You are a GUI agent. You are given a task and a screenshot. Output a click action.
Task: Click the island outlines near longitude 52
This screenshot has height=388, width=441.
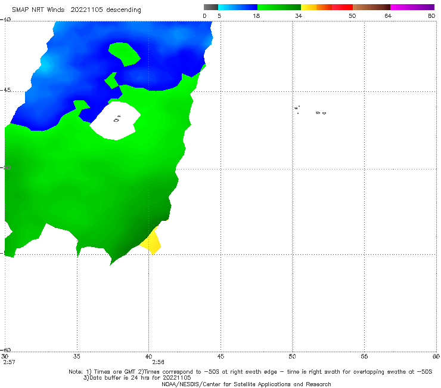[x=321, y=113]
